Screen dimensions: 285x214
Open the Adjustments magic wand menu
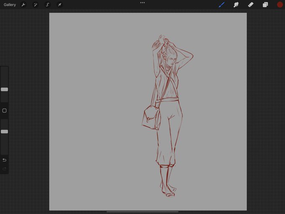(x=36, y=5)
